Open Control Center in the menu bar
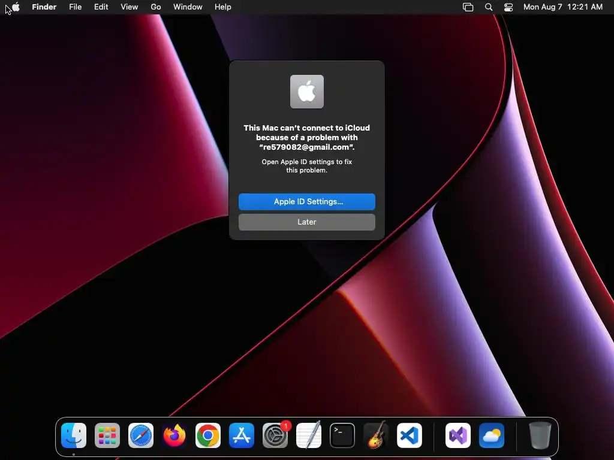The width and height of the screenshot is (614, 460). (x=508, y=7)
